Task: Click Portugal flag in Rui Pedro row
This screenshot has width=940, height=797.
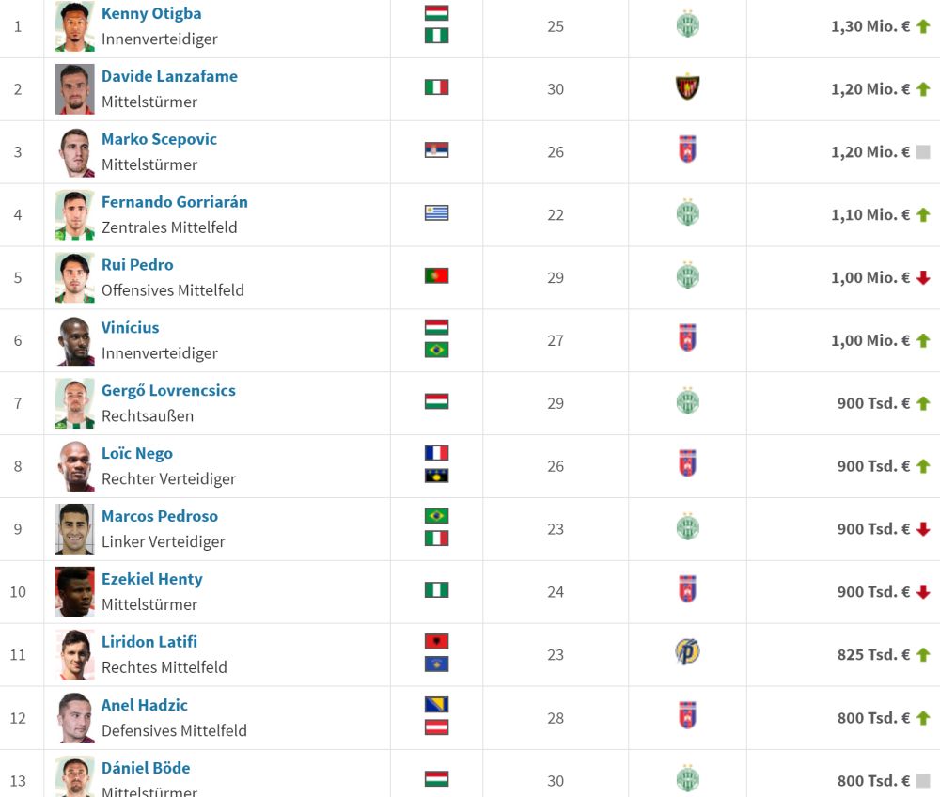Action: pos(436,275)
